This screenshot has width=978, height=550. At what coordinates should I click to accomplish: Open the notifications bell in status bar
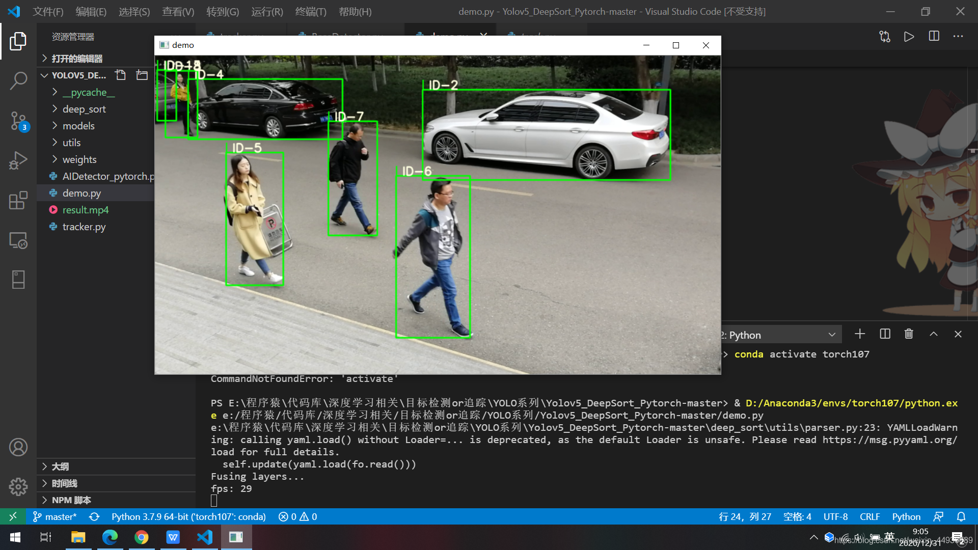click(962, 516)
